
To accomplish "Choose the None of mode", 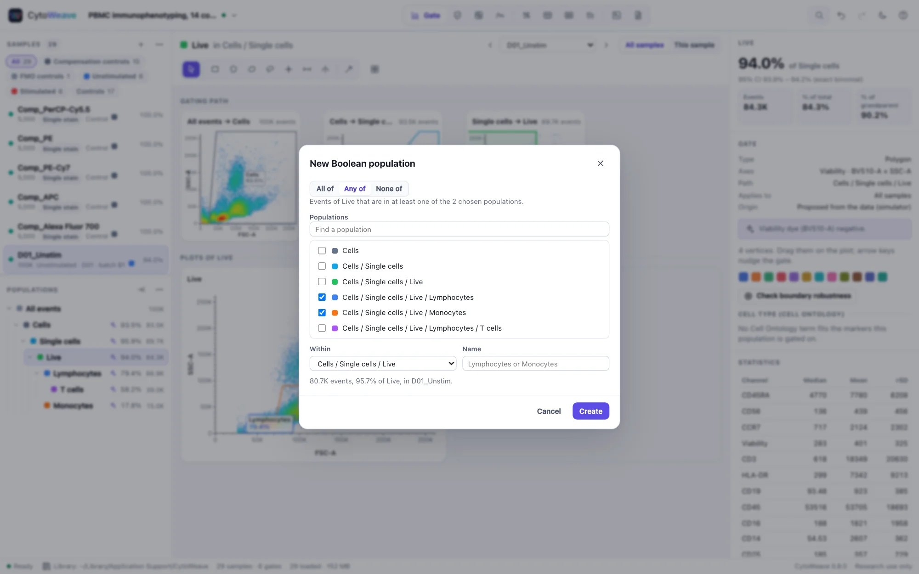I will [x=389, y=189].
